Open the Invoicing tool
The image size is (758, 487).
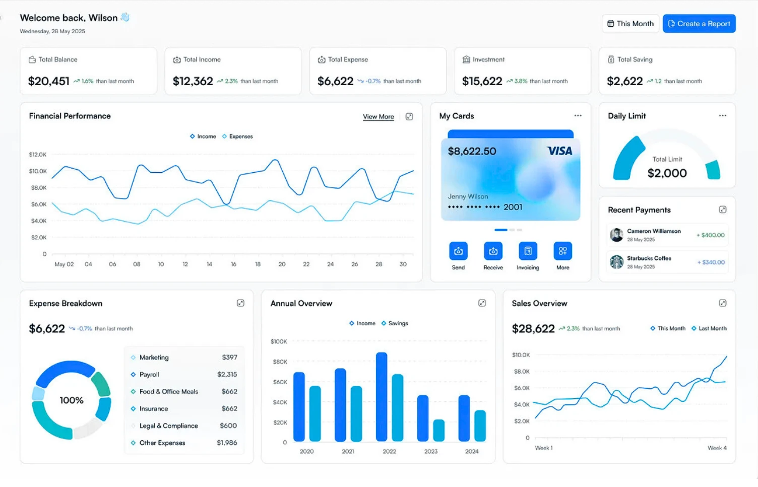point(527,252)
